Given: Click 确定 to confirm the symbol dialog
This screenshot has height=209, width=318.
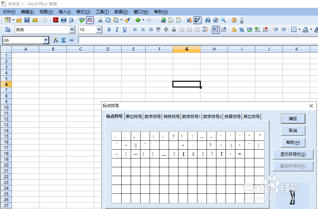Looking at the screenshot, I should [x=293, y=119].
